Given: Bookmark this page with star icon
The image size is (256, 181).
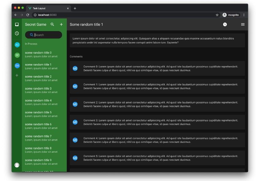Looking at the screenshot, I should click(x=217, y=15).
